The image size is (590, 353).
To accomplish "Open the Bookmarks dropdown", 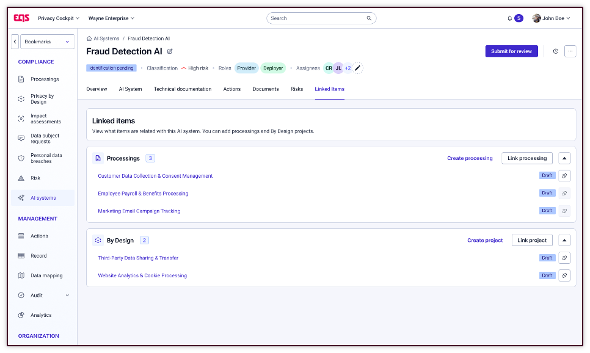I will click(x=47, y=42).
